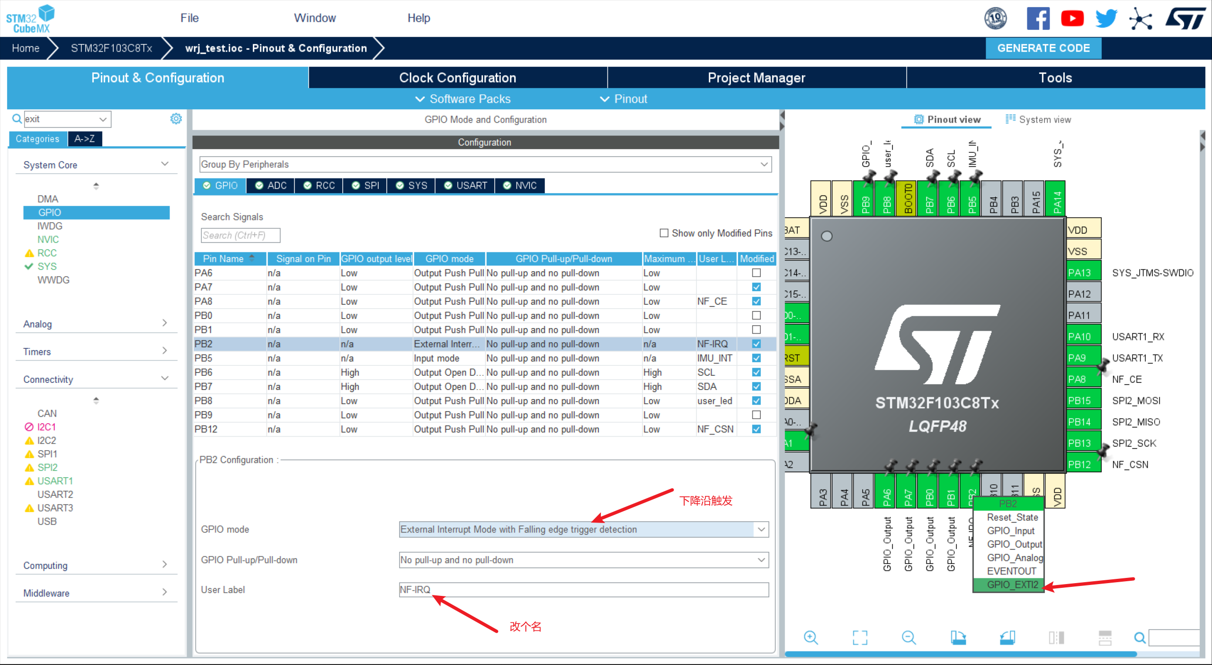
Task: Switch to System view
Action: point(1038,119)
